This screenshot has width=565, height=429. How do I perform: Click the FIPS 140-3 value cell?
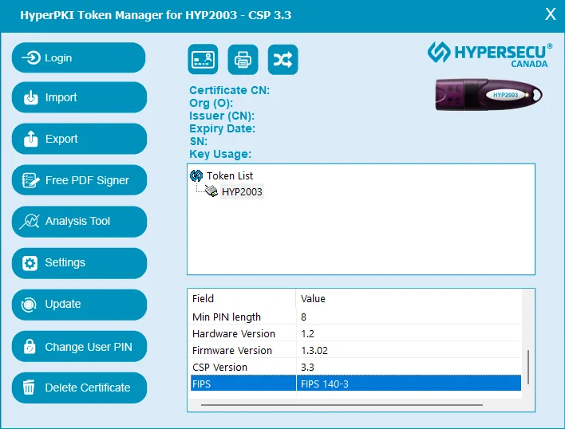pyautogui.click(x=409, y=384)
